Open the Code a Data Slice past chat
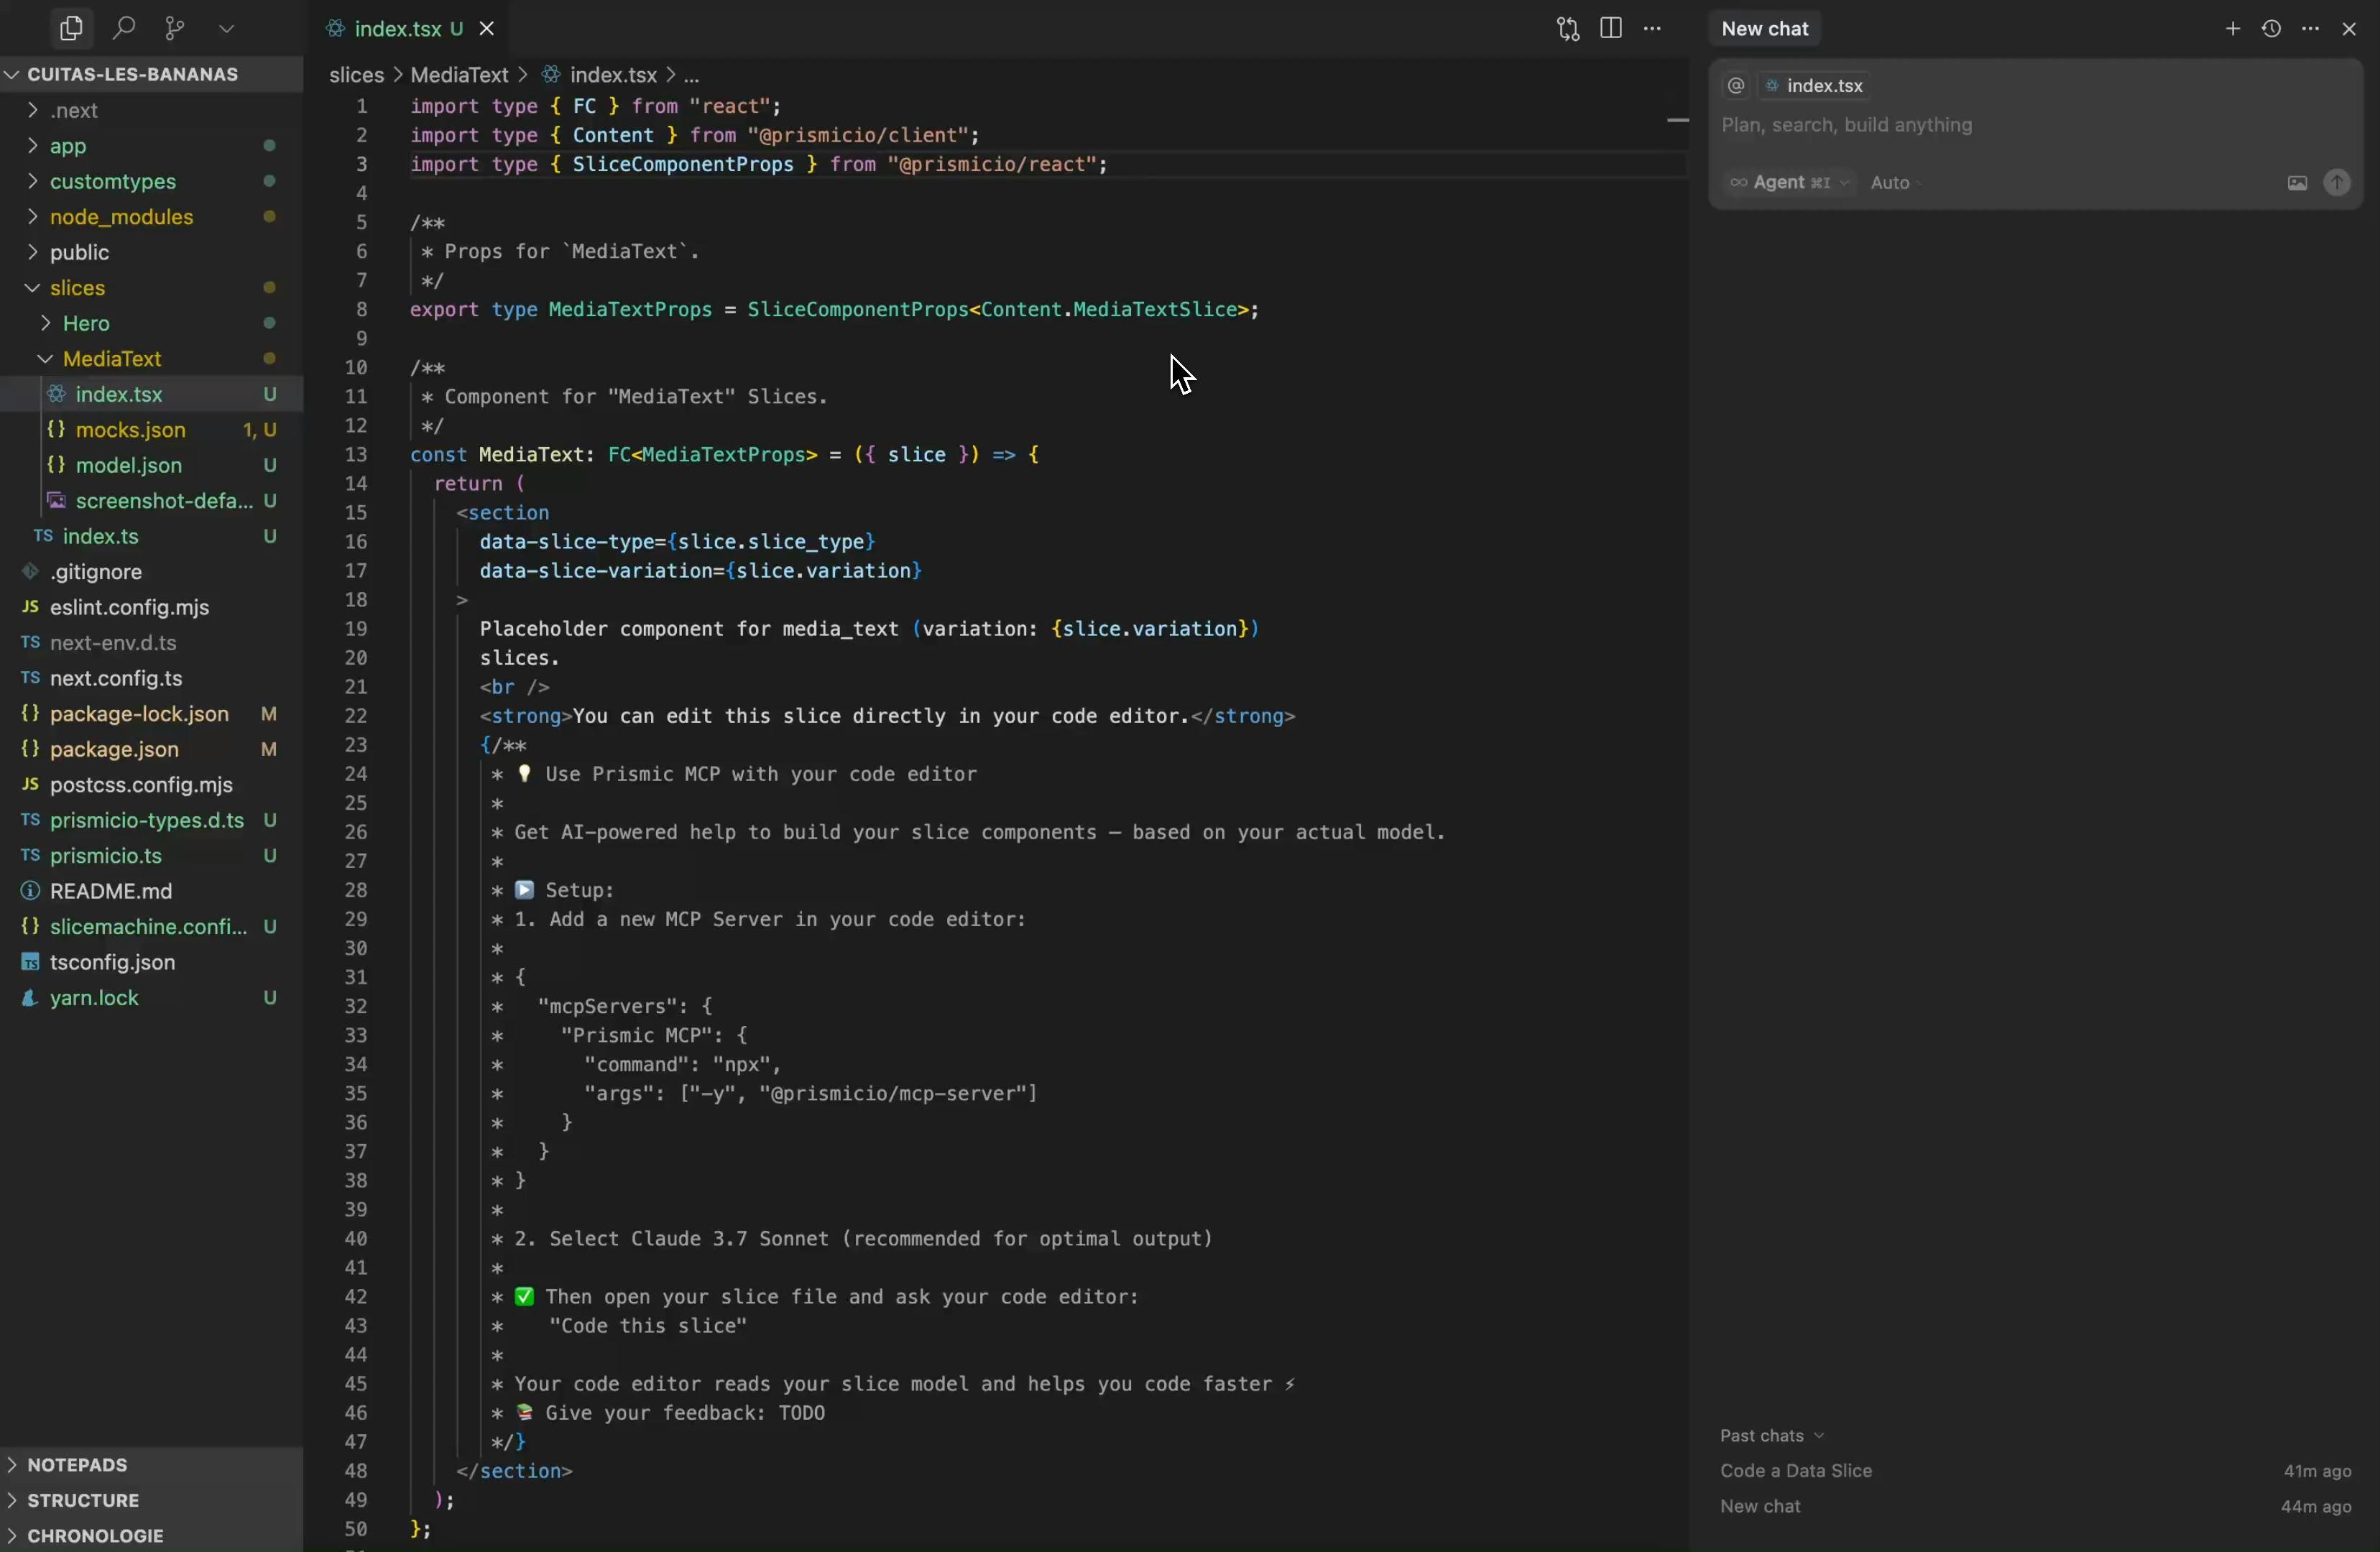 coord(1796,1472)
